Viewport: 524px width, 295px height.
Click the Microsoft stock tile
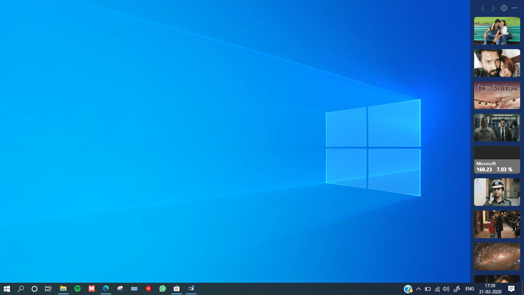click(x=497, y=159)
